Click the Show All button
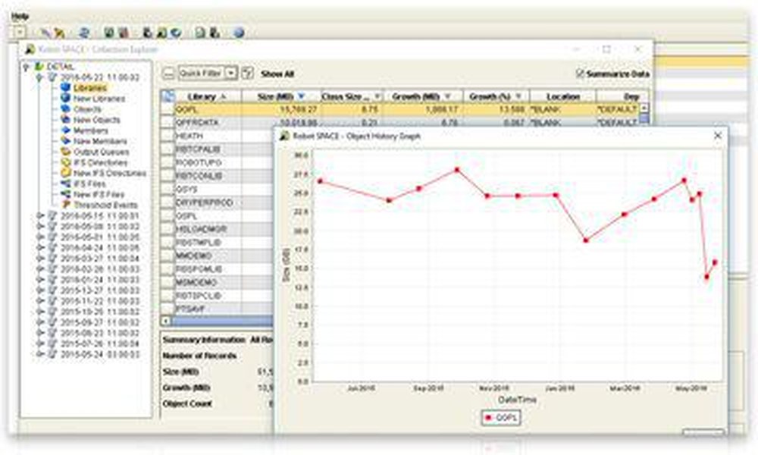 point(277,74)
